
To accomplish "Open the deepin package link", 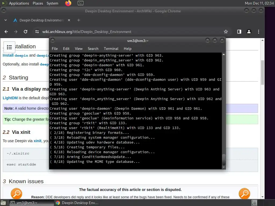I will 21,56.
